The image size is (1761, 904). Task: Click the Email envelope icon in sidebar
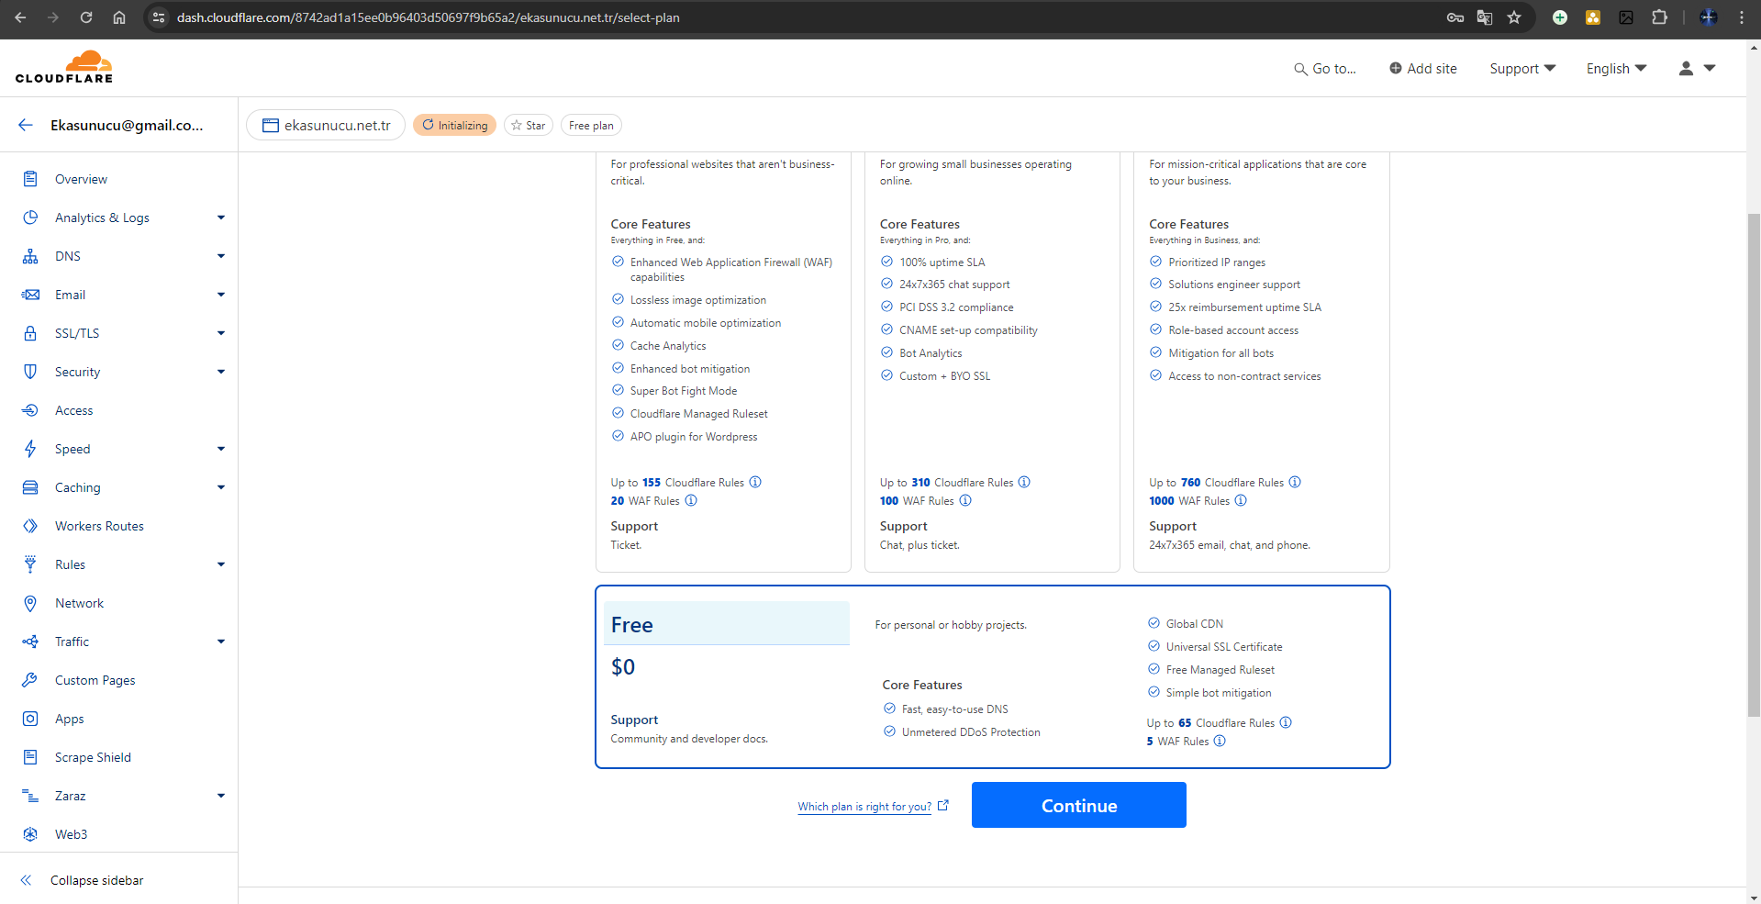[x=30, y=295]
